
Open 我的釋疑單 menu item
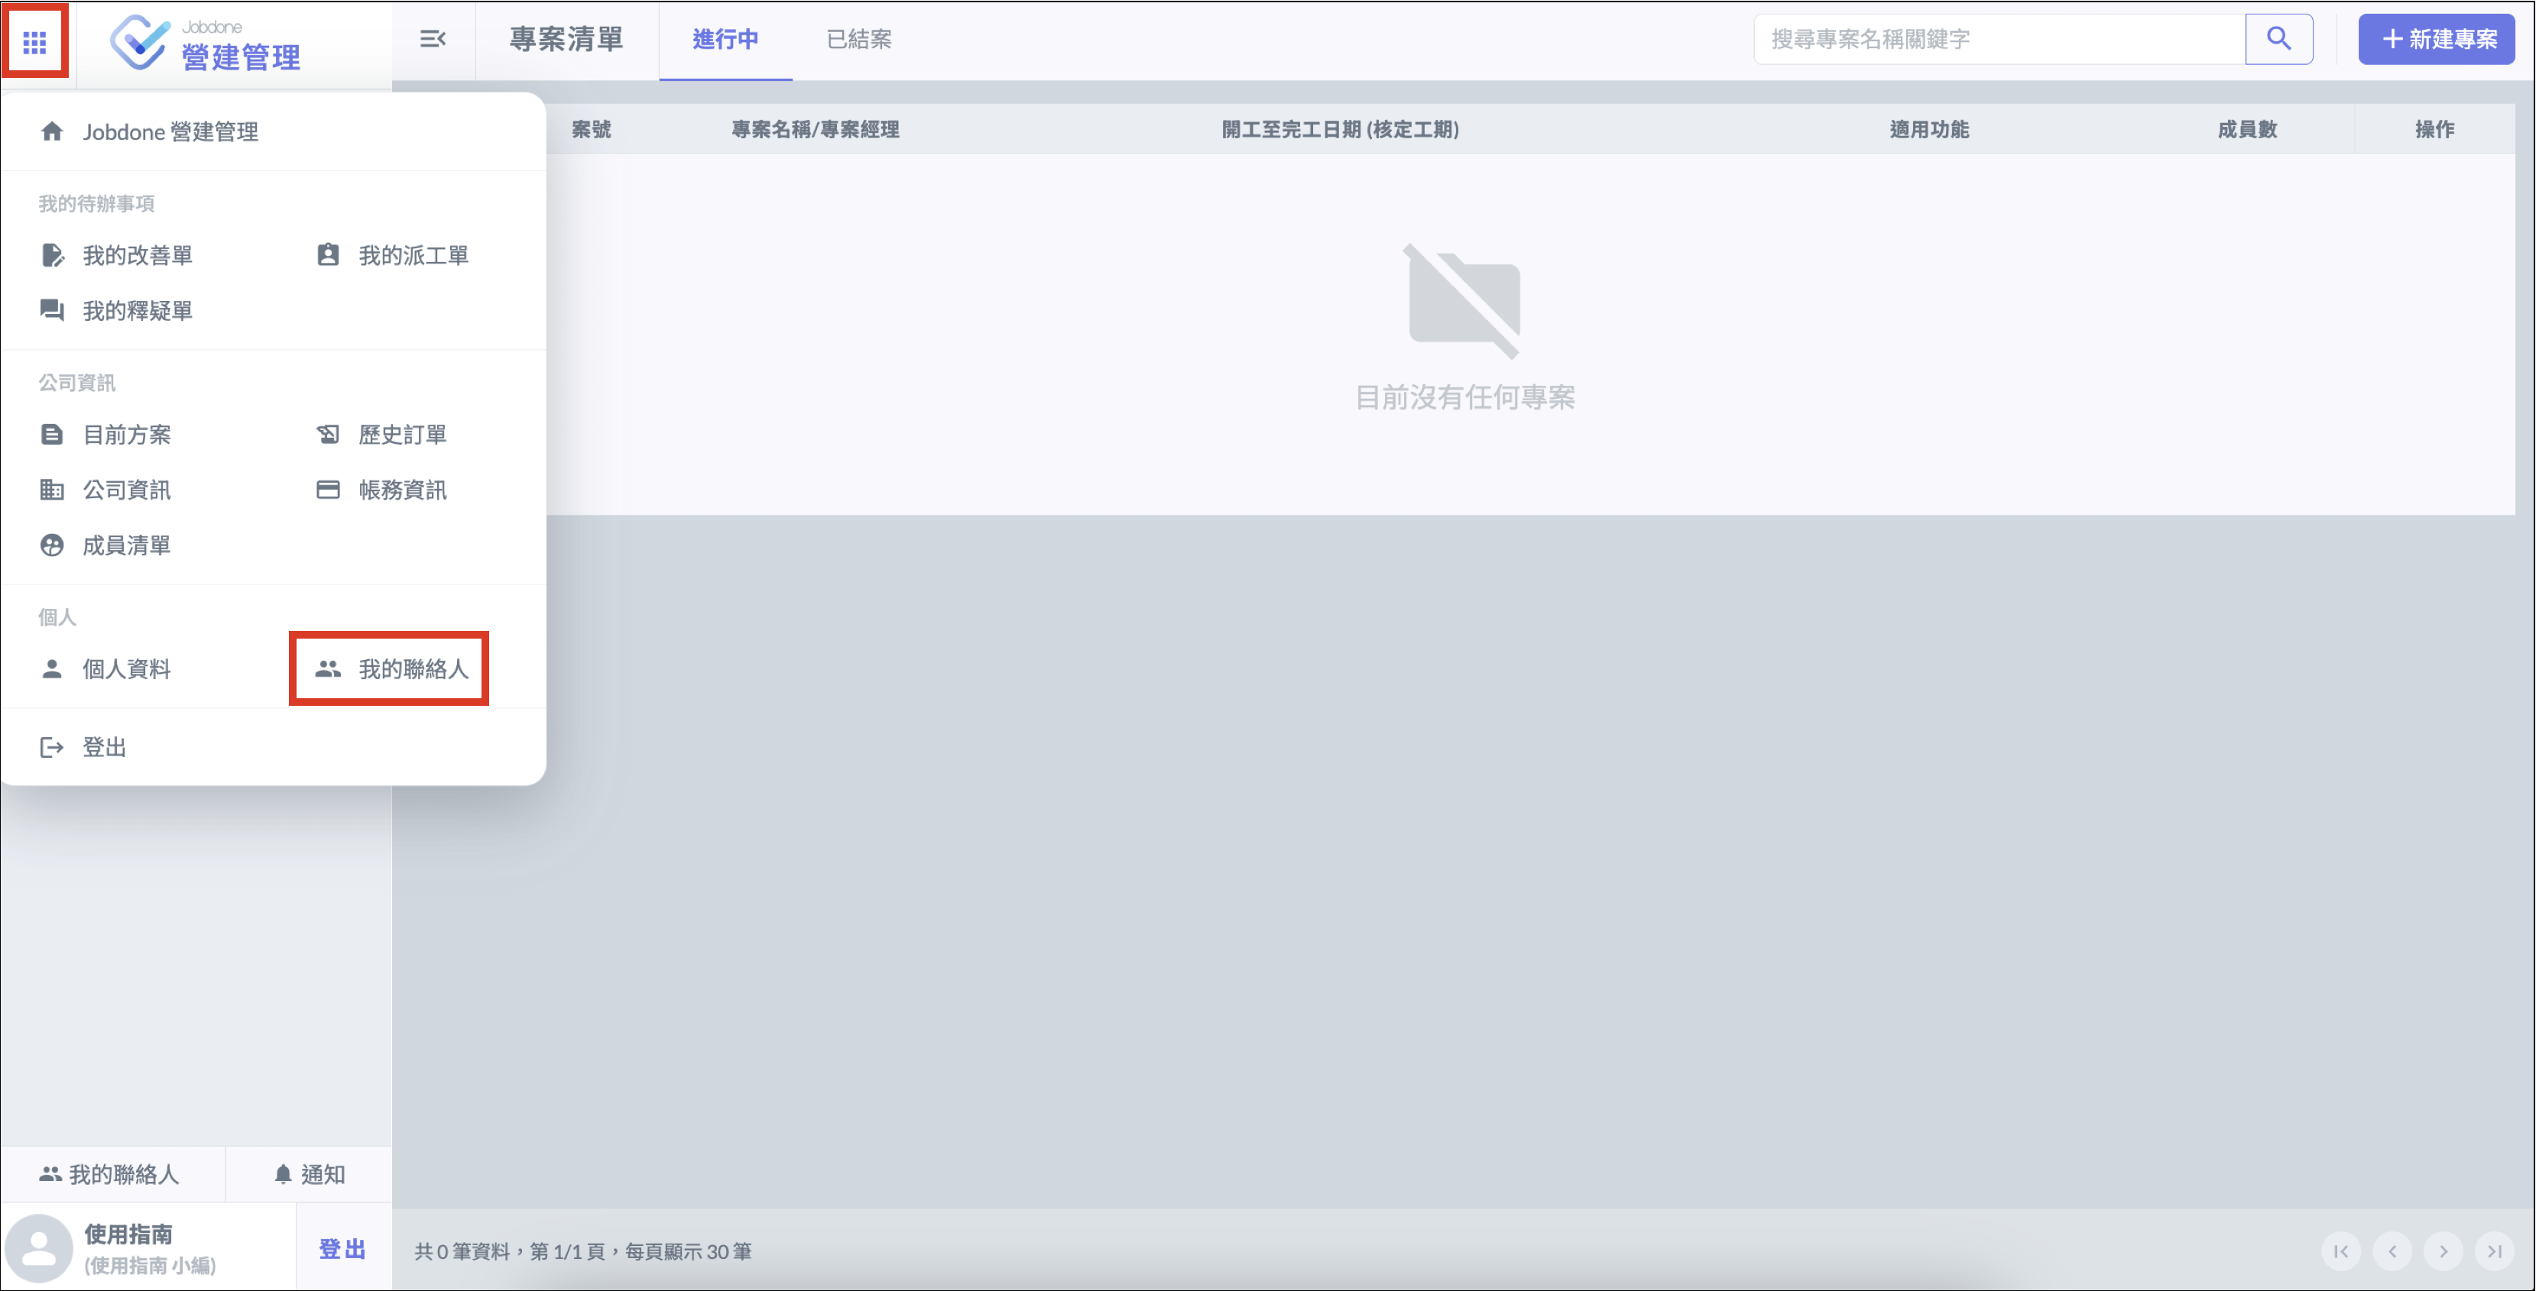(x=137, y=311)
